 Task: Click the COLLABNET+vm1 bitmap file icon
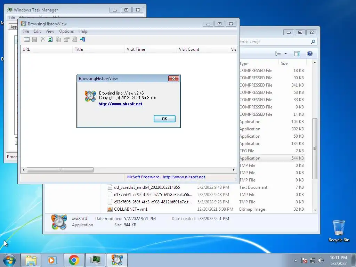[x=110, y=209]
